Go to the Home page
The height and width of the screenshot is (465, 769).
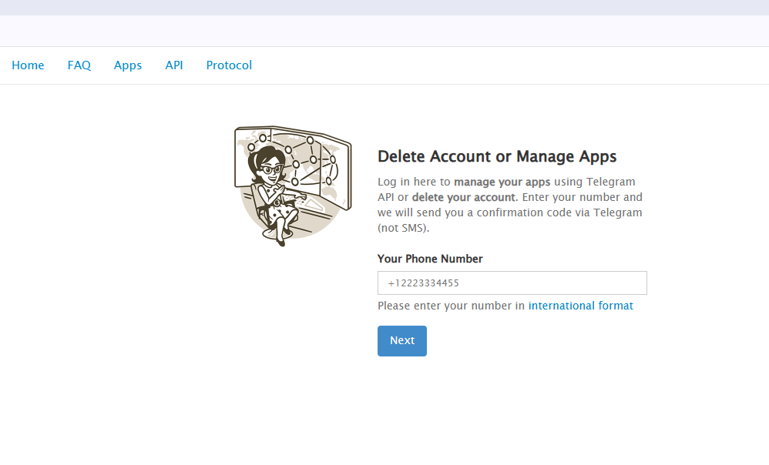28,65
